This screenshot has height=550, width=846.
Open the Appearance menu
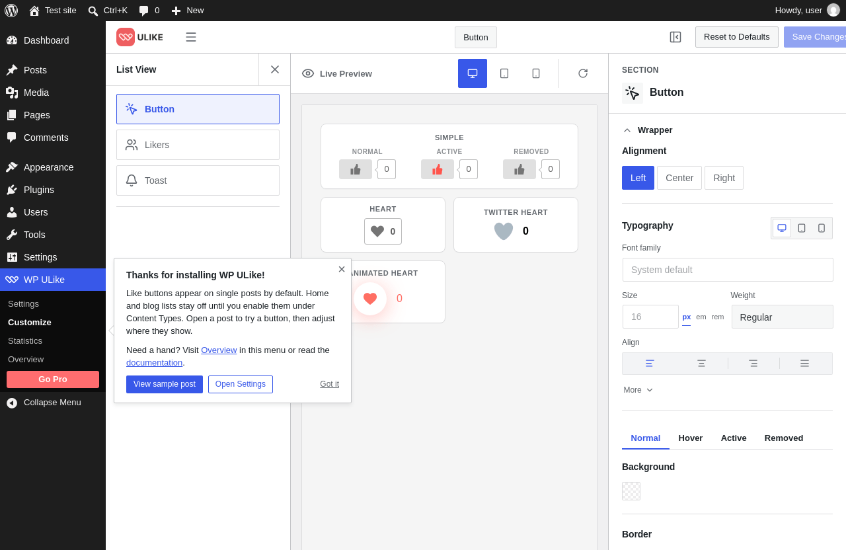(53, 167)
